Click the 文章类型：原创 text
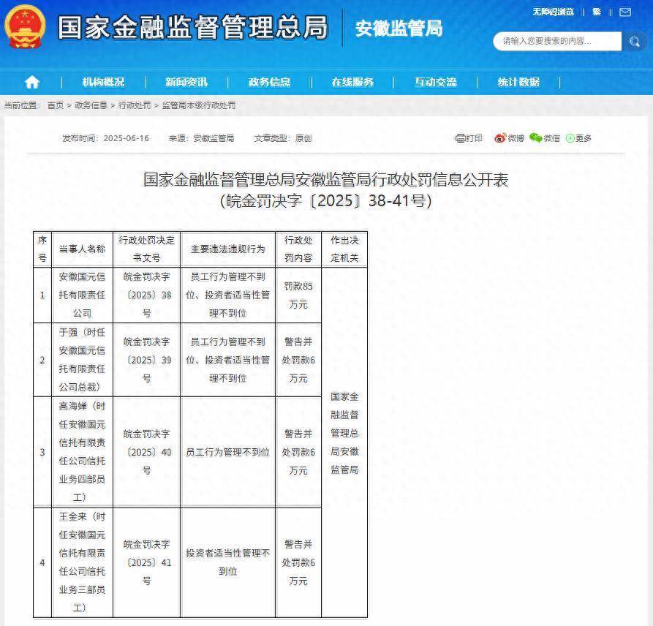 point(283,138)
